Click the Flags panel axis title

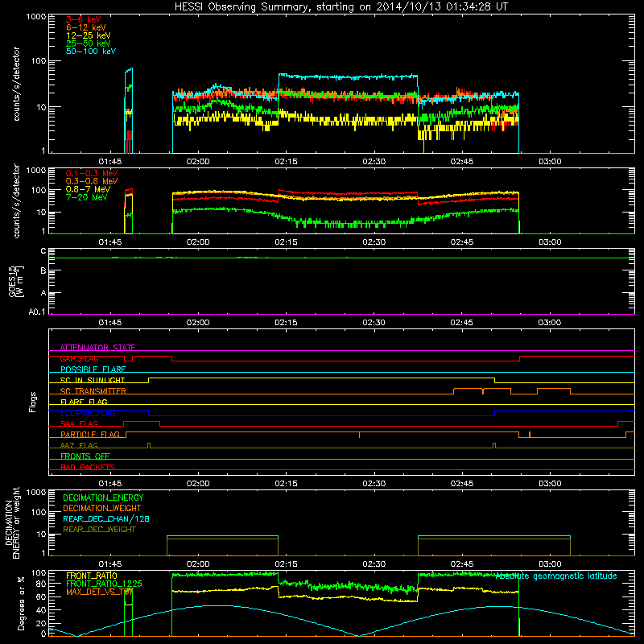point(33,402)
